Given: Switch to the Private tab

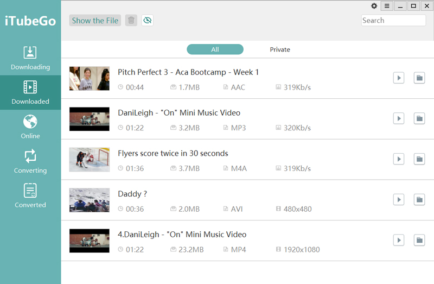Looking at the screenshot, I should [x=280, y=49].
